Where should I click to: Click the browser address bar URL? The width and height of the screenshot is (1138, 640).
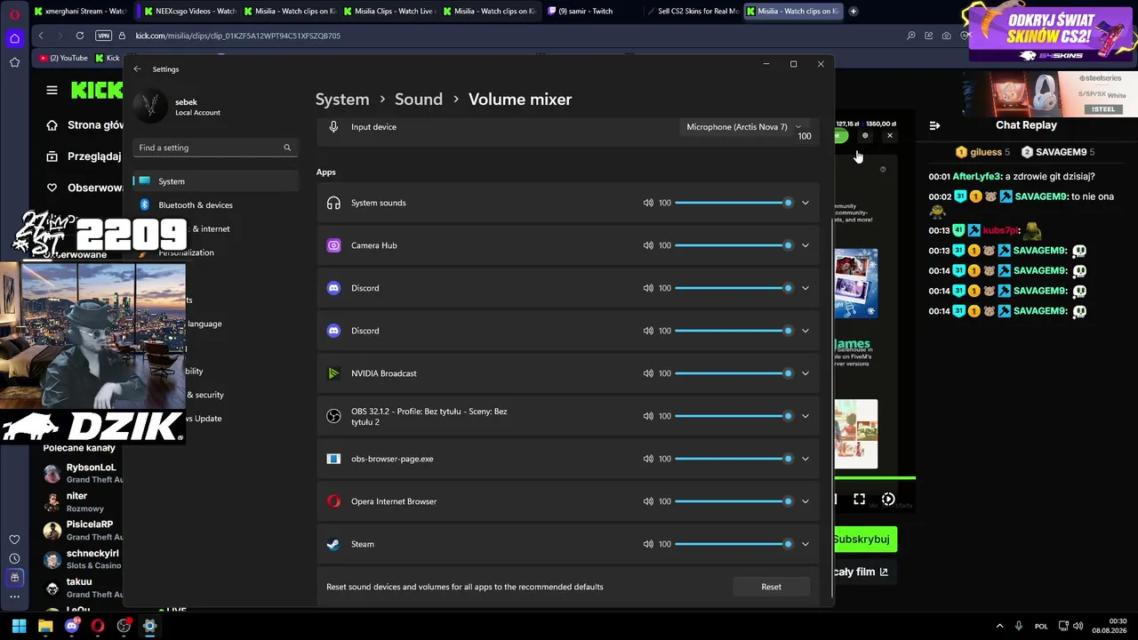coord(237,36)
